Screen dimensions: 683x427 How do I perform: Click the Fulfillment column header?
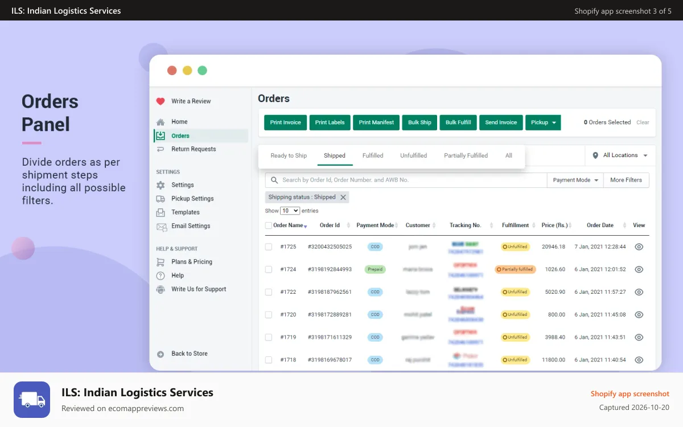point(515,225)
